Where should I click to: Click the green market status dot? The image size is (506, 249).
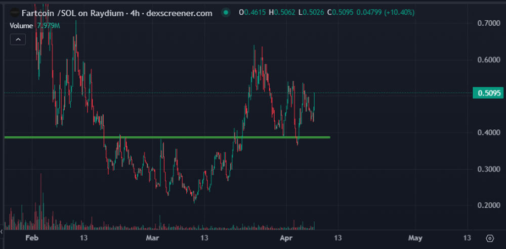pyautogui.click(x=226, y=13)
